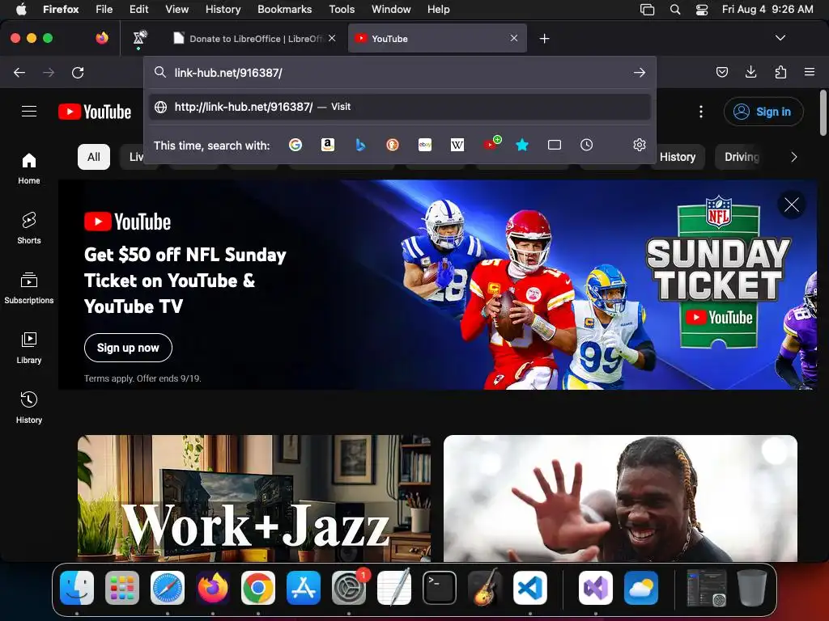Open Firefox extensions puzzle icon

click(780, 72)
